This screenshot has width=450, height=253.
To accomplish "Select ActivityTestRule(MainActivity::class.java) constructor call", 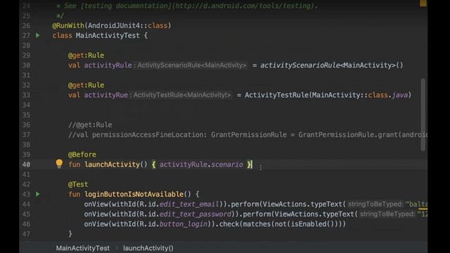I will 328,96.
